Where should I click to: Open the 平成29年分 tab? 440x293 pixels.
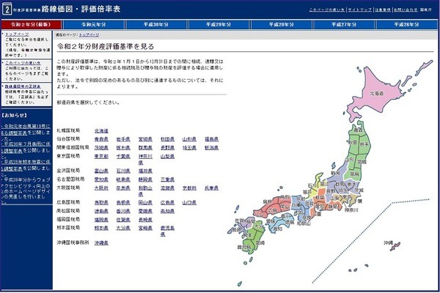pos(219,25)
